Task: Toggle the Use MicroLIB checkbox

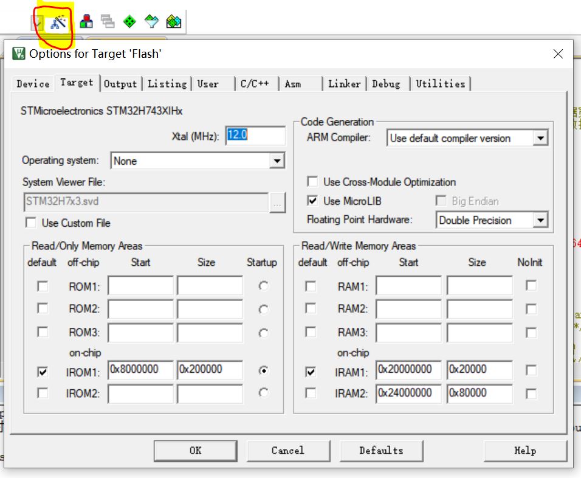Action: (312, 201)
